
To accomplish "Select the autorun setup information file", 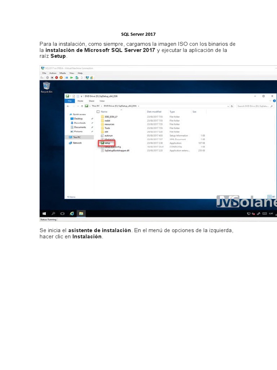I will click(107, 136).
